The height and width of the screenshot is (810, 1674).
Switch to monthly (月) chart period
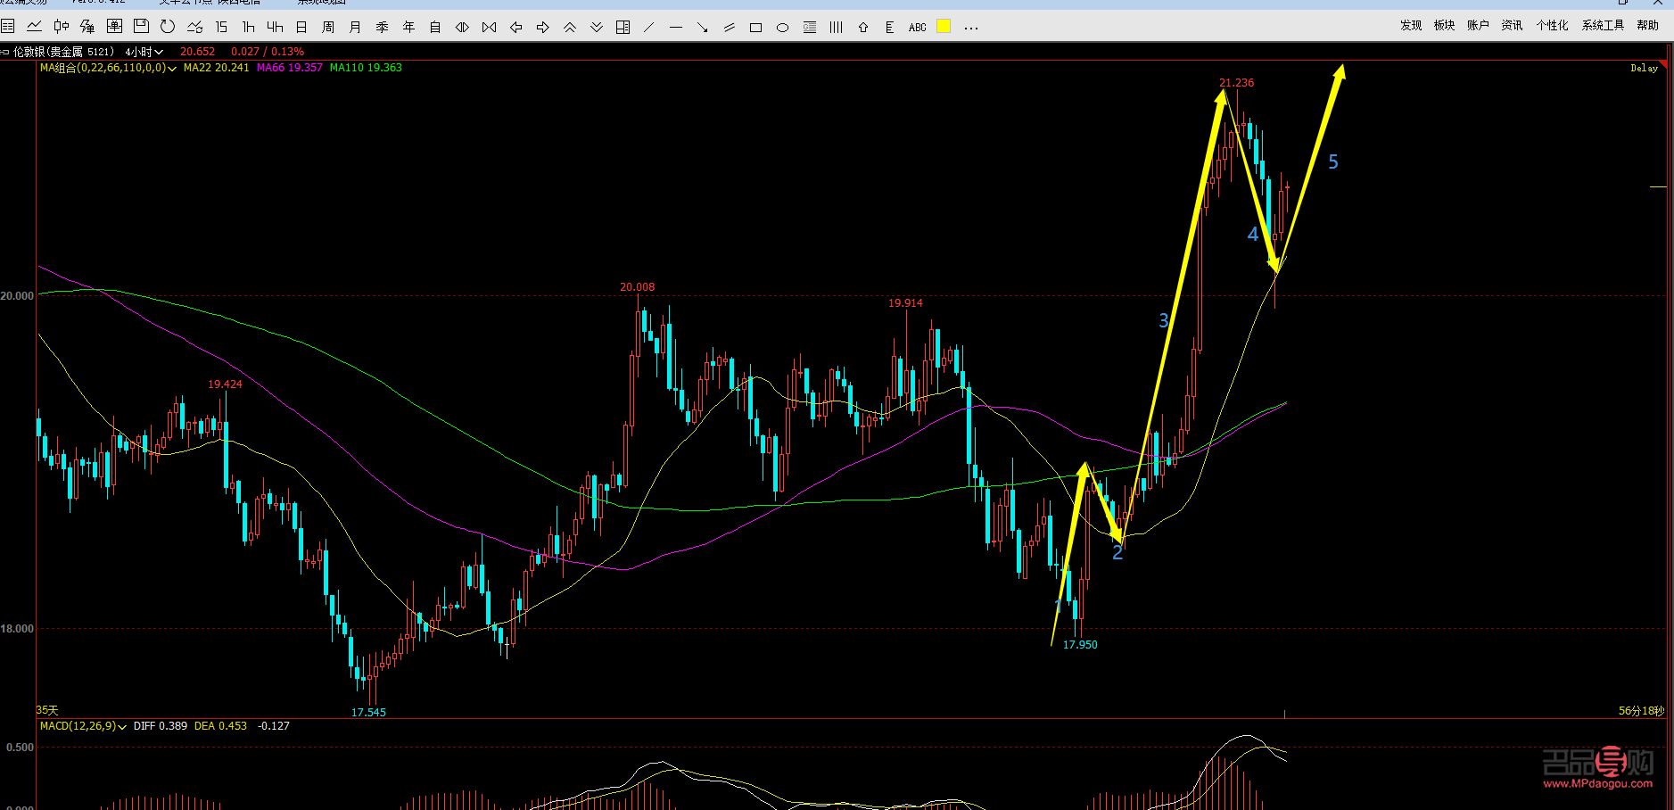[x=355, y=27]
